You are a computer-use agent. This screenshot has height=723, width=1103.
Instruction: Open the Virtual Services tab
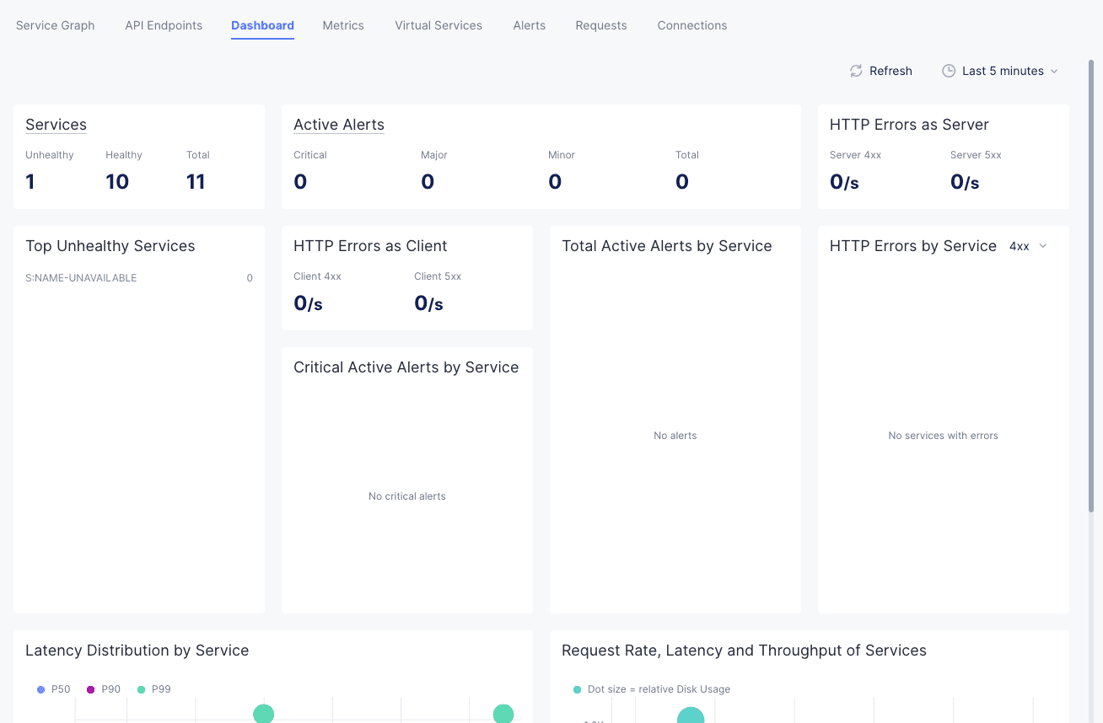(439, 25)
